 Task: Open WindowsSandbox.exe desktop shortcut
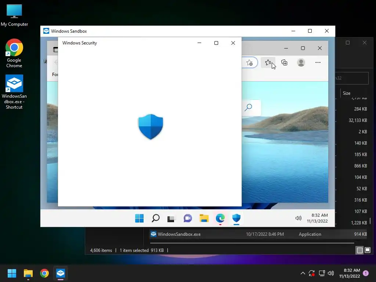pos(14,92)
